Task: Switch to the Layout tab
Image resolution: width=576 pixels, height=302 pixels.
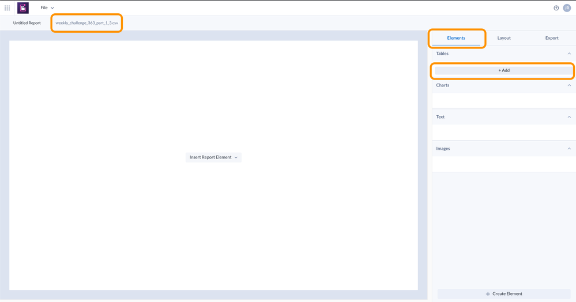Action: pyautogui.click(x=503, y=38)
